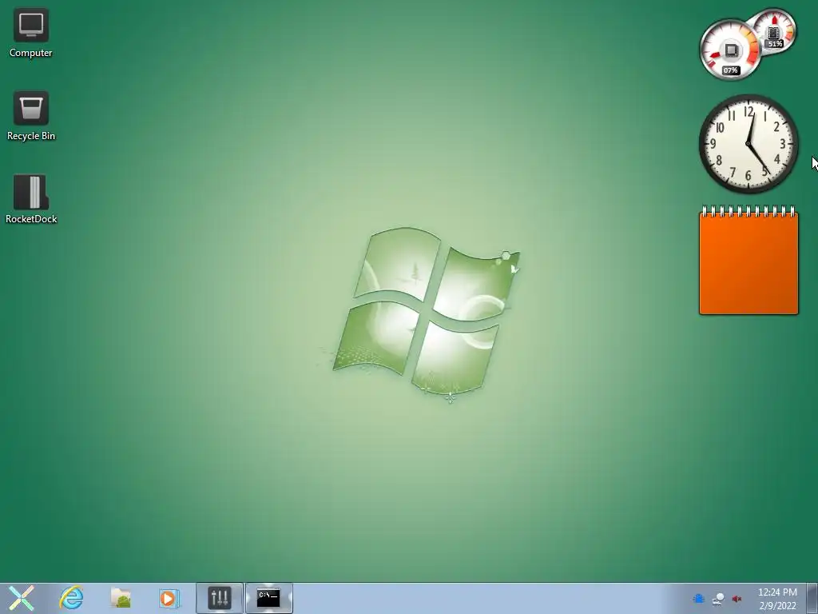Select the Recycle Bin desktop icon
This screenshot has height=614, width=818.
point(31,116)
